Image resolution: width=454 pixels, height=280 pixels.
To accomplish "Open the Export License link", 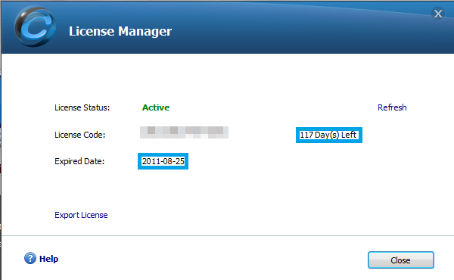I will point(81,215).
